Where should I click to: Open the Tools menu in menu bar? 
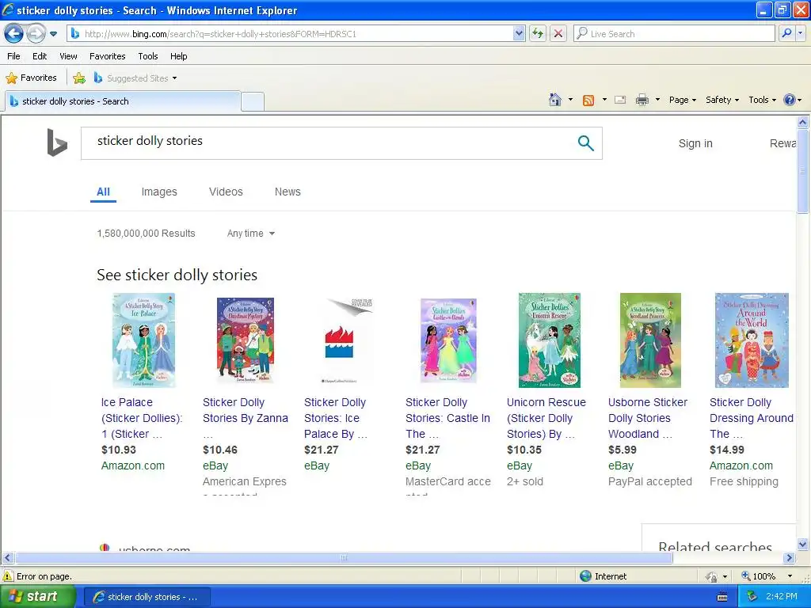[148, 56]
